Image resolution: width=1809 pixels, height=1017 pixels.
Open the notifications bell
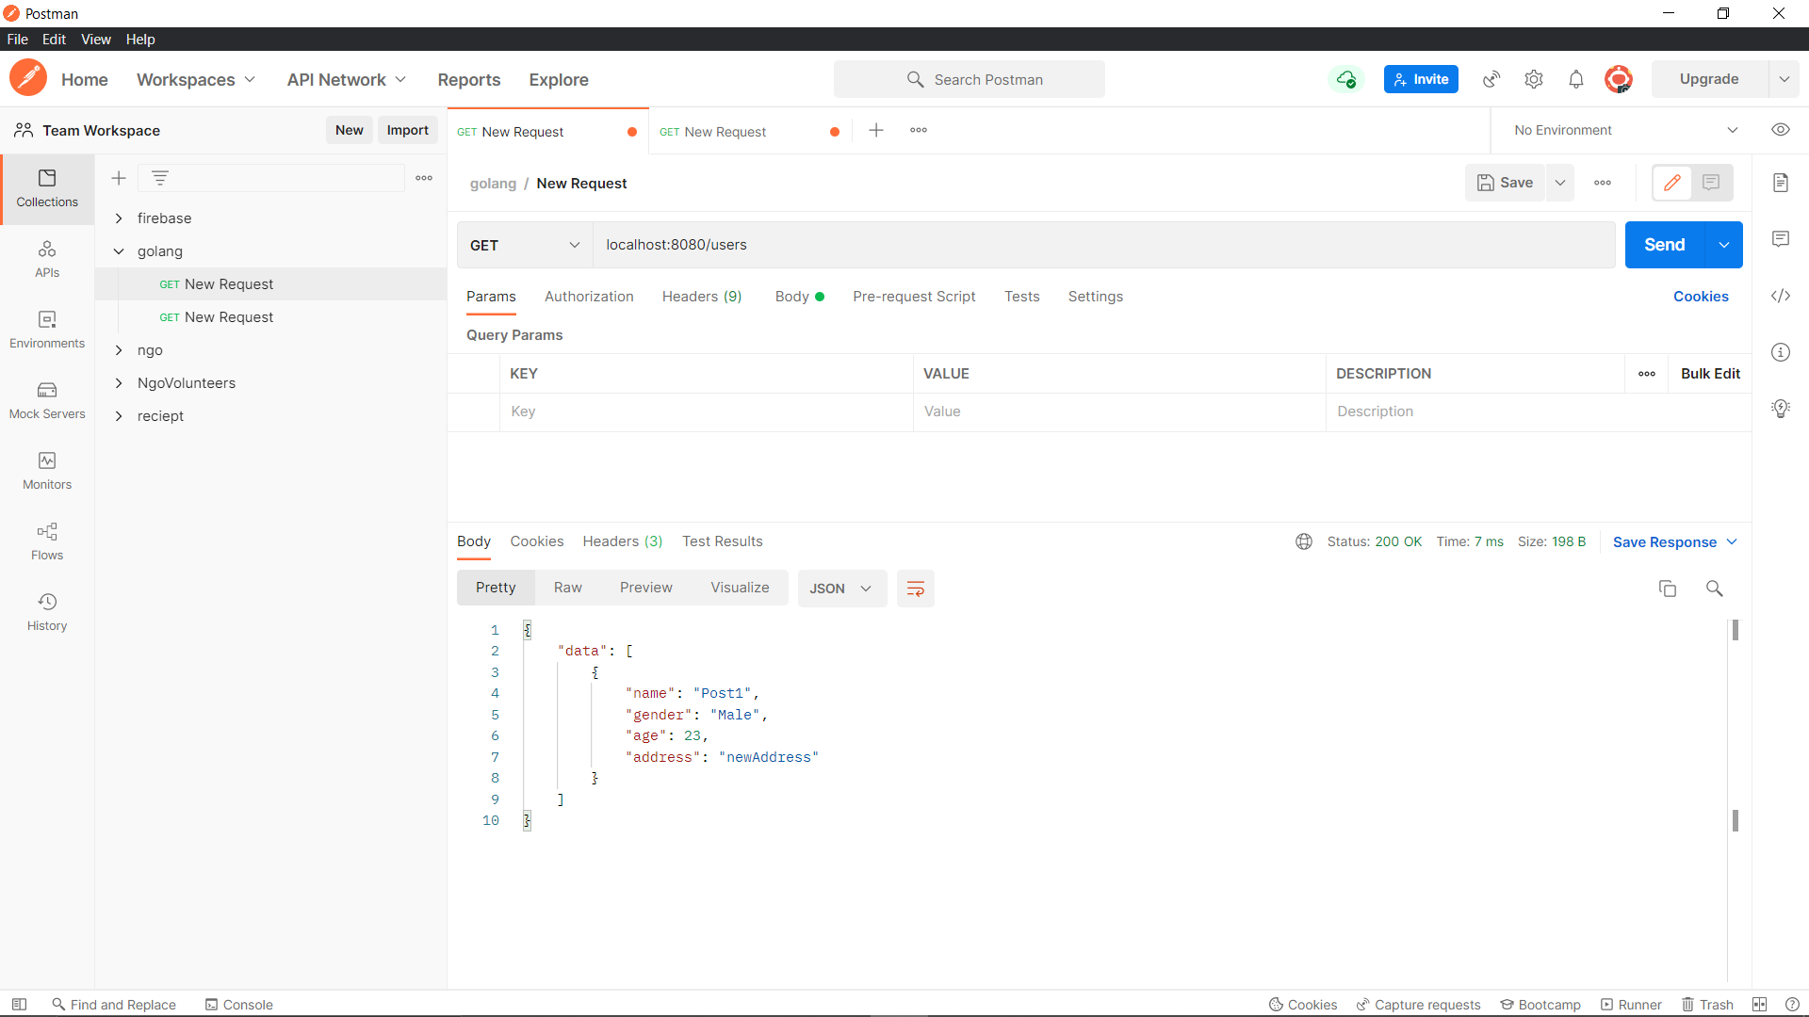1576,79
